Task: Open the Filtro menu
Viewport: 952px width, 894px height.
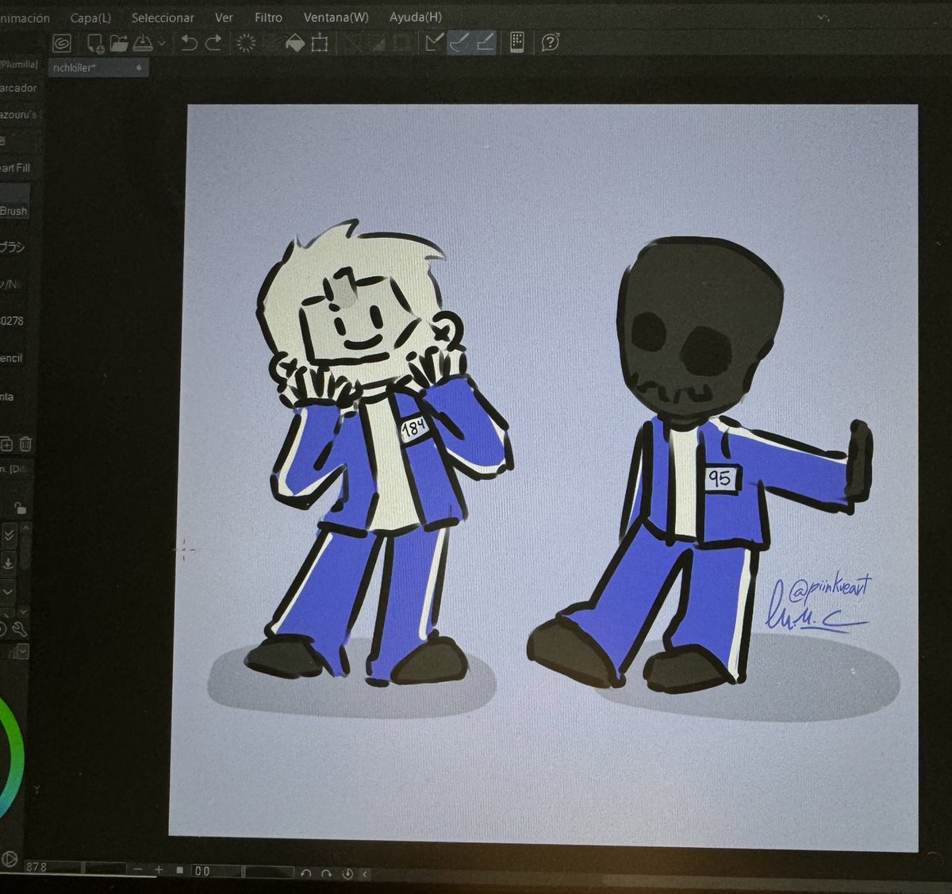Action: 269,17
